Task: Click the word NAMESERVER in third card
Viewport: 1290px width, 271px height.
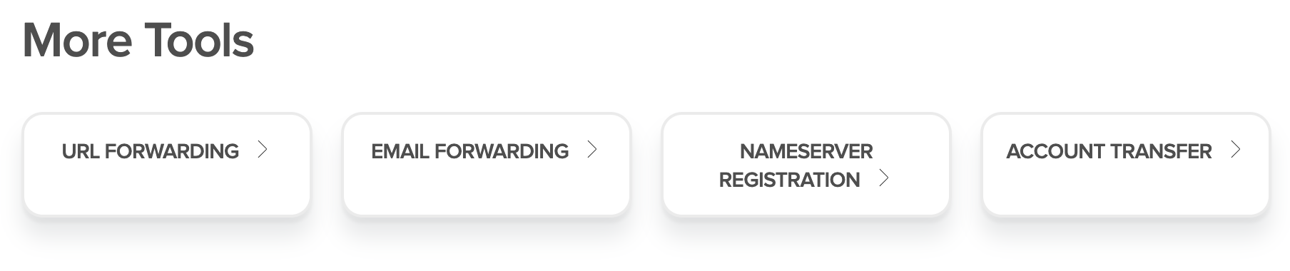Action: 806,151
